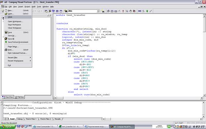Click the Find icon right of the dble box

tap(103, 11)
